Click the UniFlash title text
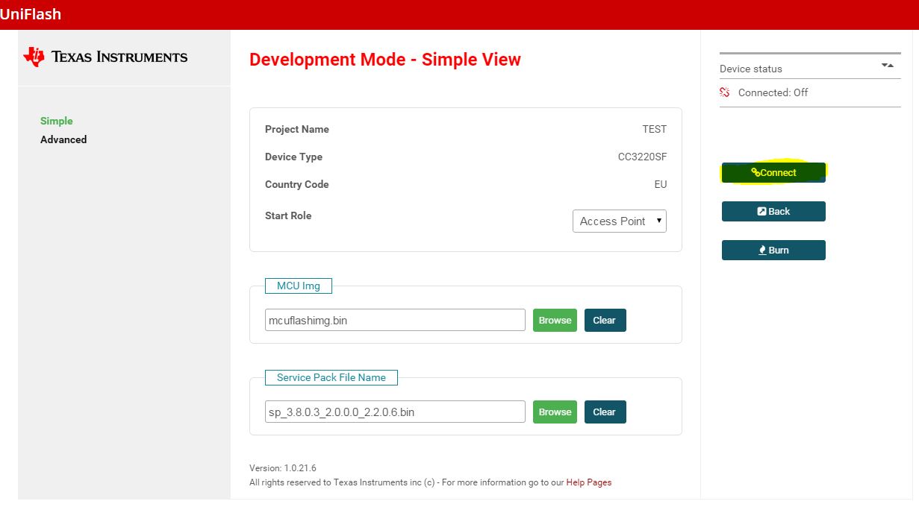The image size is (919, 510). click(31, 14)
